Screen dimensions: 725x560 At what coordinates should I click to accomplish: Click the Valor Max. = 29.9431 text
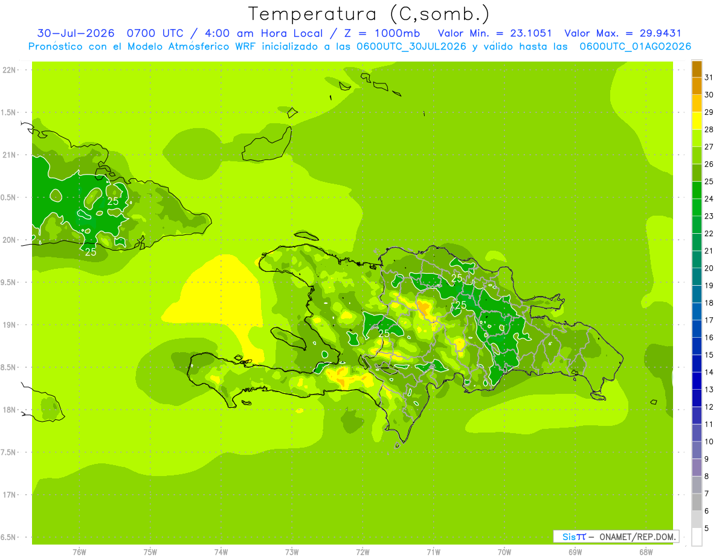[623, 33]
